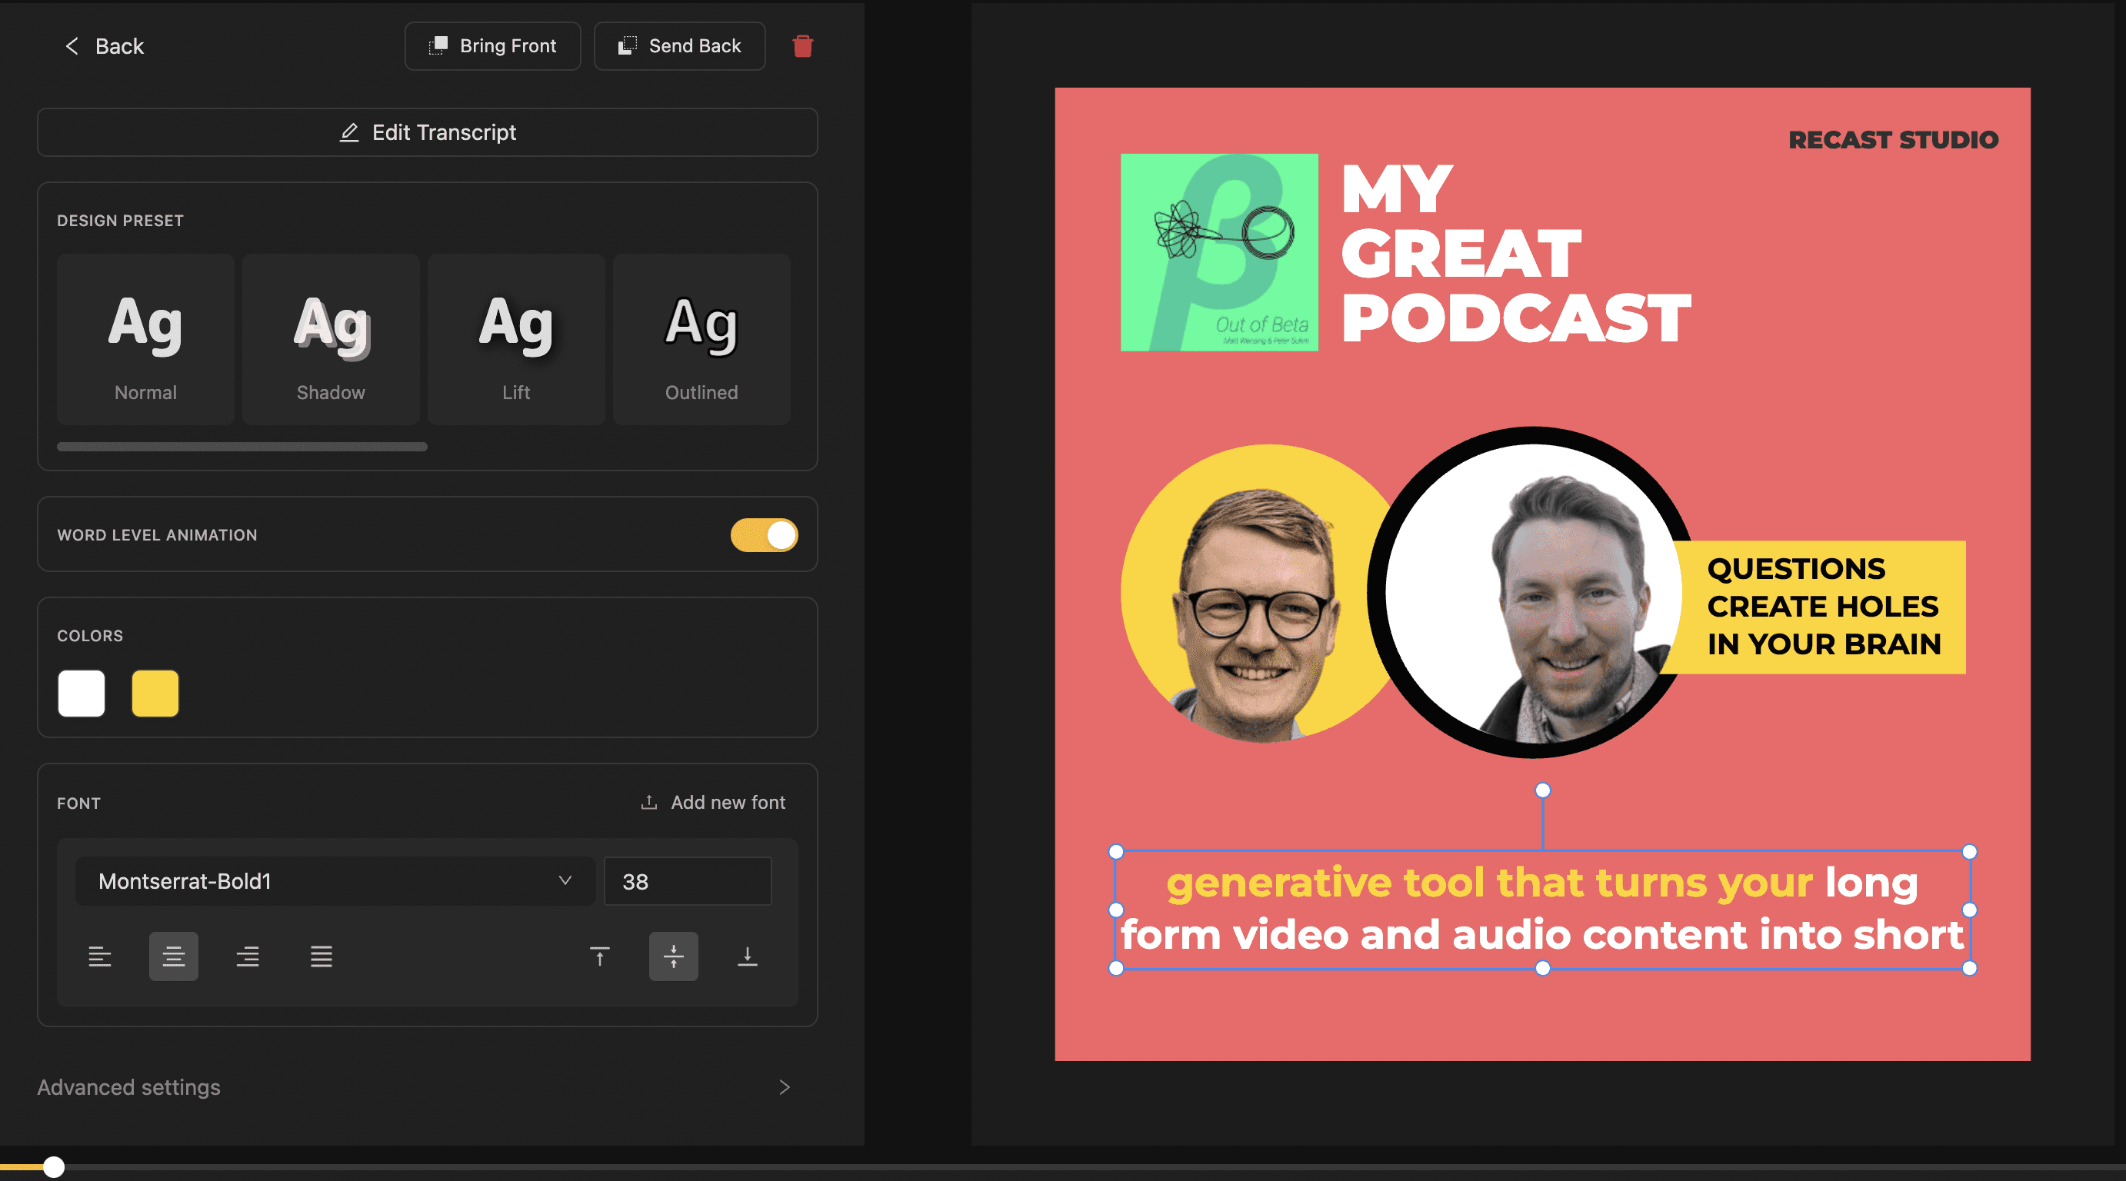Viewport: 2126px width, 1181px height.
Task: Choose the Shadow design preset
Action: tap(331, 339)
